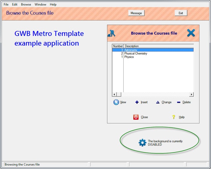Click the list's left scroll arrow
Screen dimensions: 211x169
point(114,94)
